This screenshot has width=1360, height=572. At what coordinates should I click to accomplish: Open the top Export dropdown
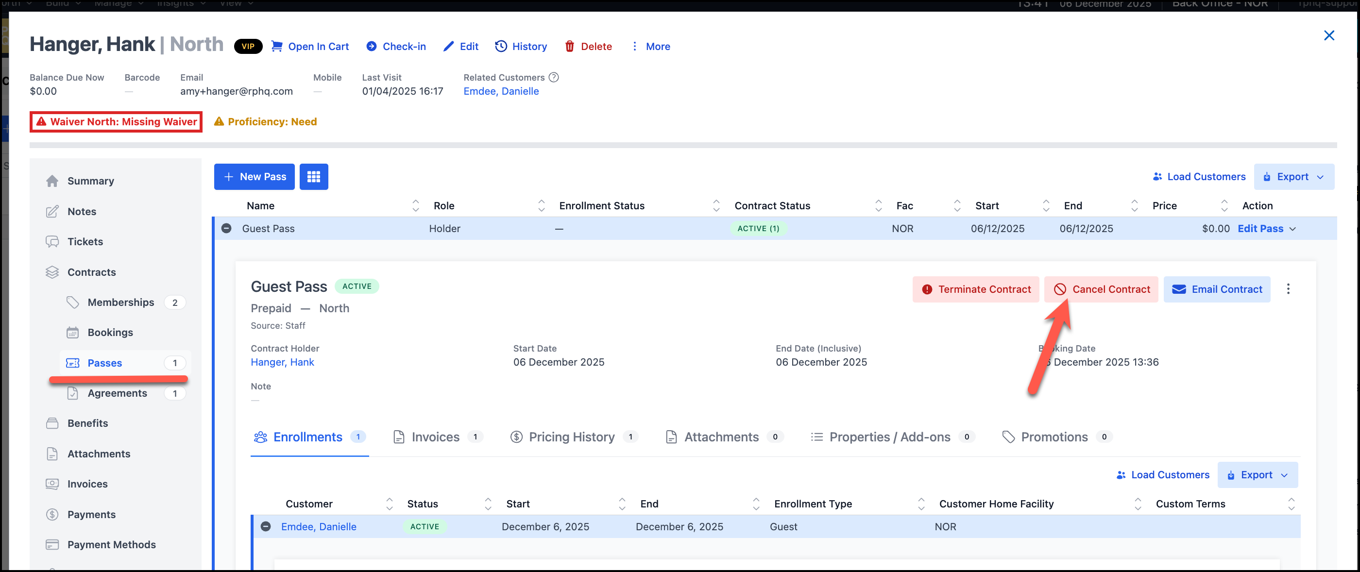[x=1293, y=177]
